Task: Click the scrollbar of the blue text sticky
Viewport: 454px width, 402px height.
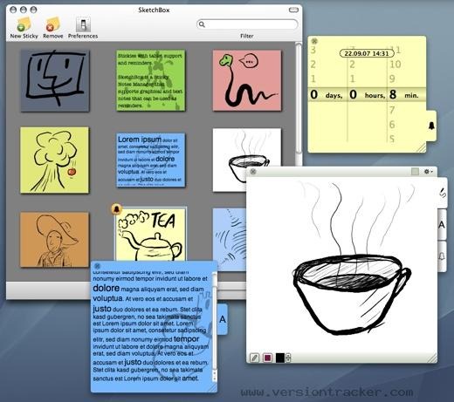Action: click(215, 327)
